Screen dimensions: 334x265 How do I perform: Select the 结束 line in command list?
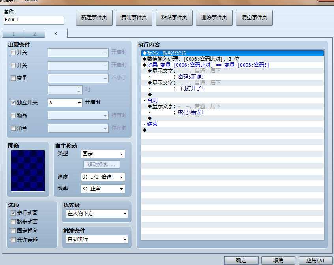pos(233,124)
